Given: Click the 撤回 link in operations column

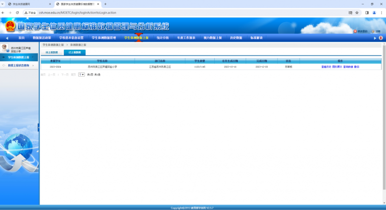Looking at the screenshot, I should pos(357,67).
